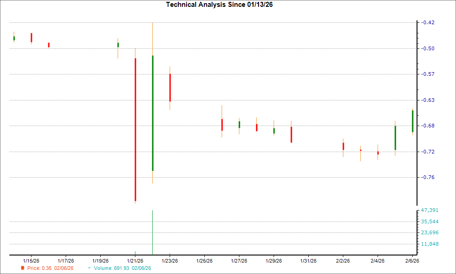Click the green candlestick on 2/6/26
456x274 pixels.
click(412, 121)
